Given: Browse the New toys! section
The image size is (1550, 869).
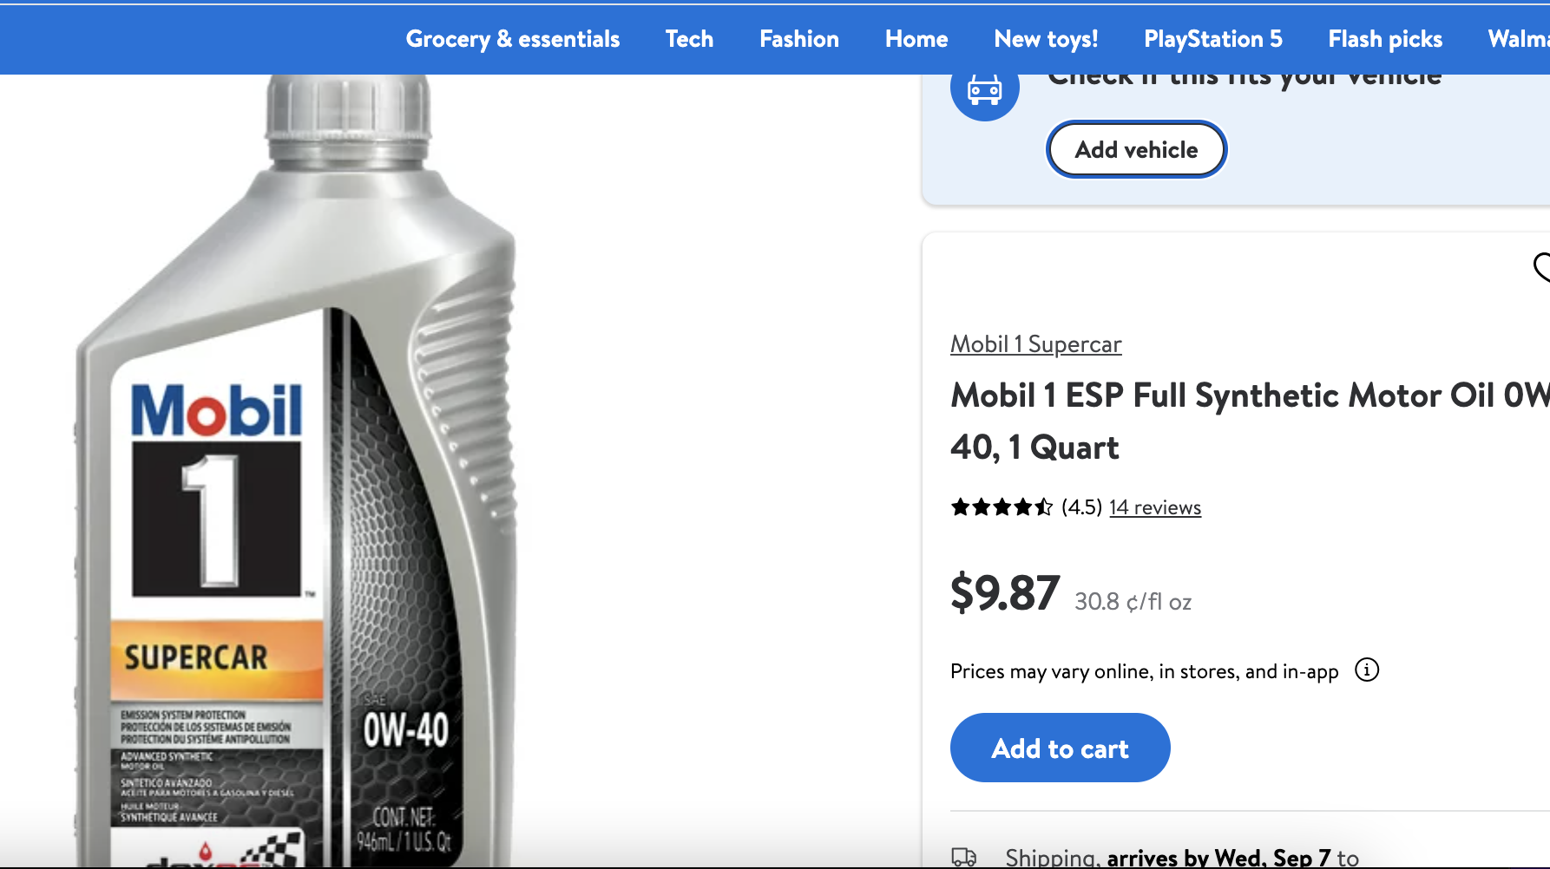Looking at the screenshot, I should coord(1046,39).
